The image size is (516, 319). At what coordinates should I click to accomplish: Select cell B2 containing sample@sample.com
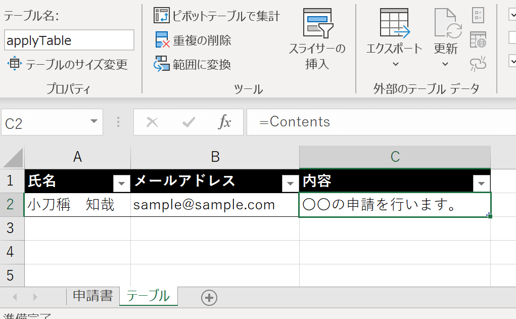tap(215, 205)
